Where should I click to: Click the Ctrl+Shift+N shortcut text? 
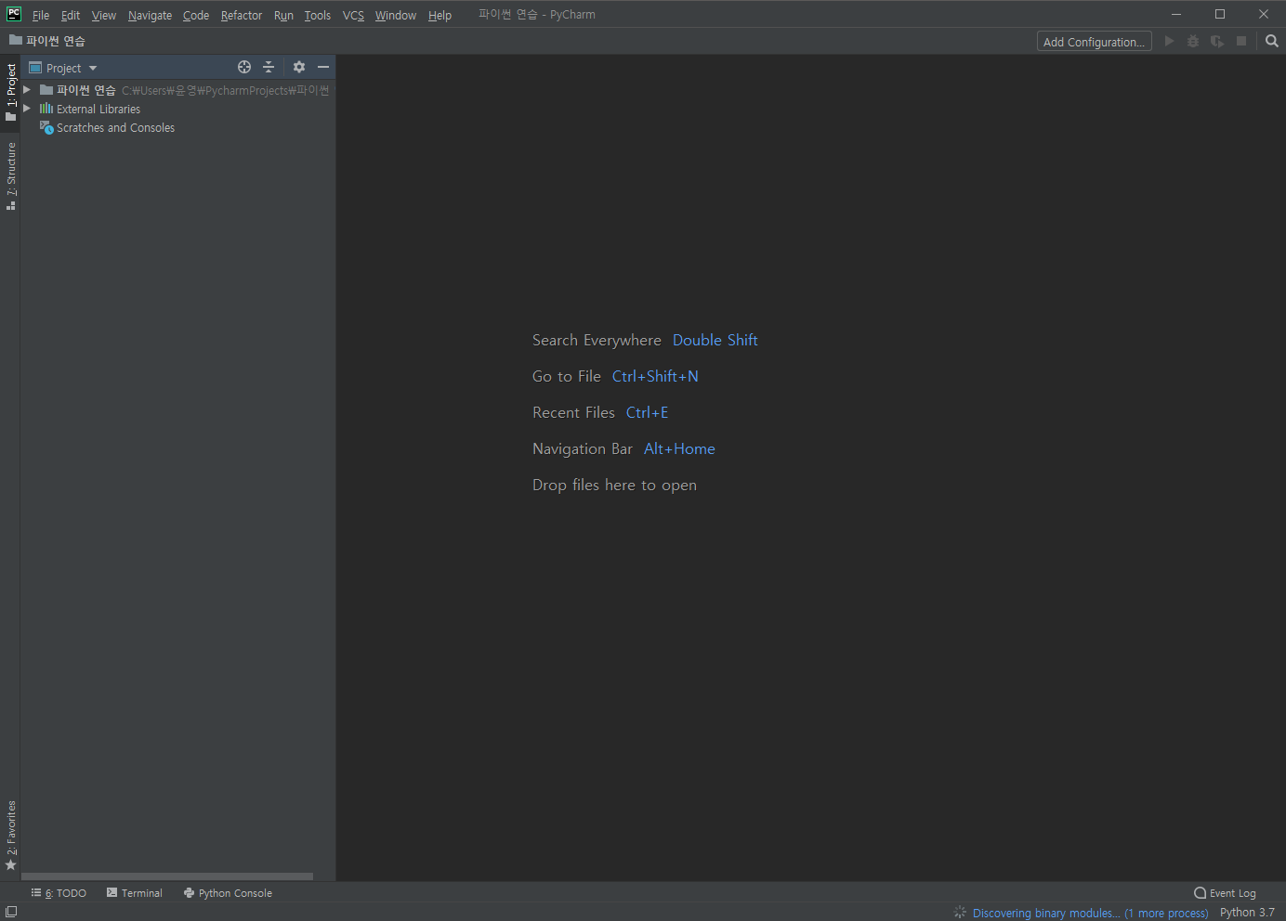(x=655, y=376)
